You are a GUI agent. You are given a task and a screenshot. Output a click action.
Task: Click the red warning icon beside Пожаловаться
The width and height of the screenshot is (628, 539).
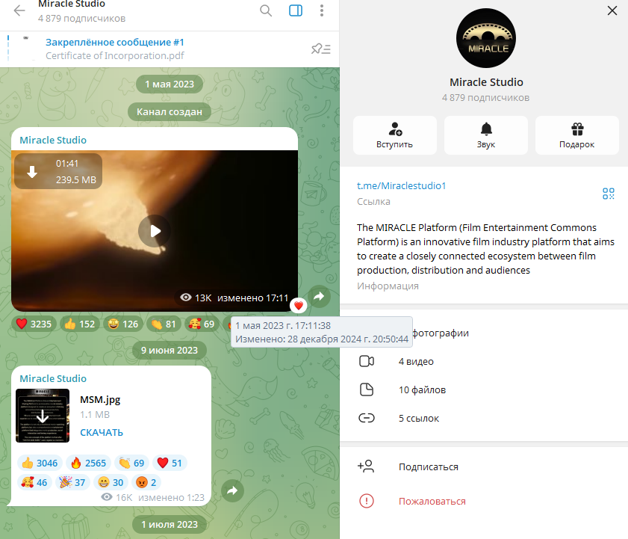(x=367, y=501)
